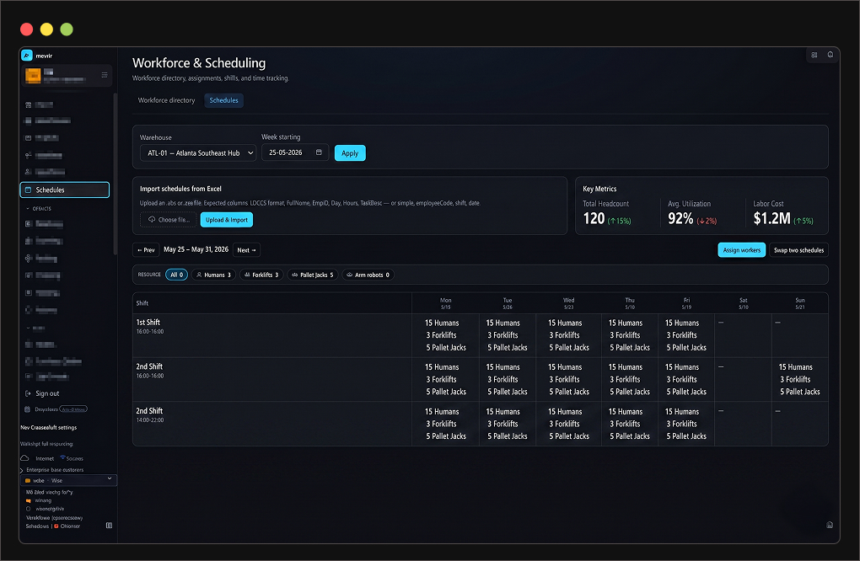Click the Week starting date field
860x561 pixels.
tap(295, 152)
